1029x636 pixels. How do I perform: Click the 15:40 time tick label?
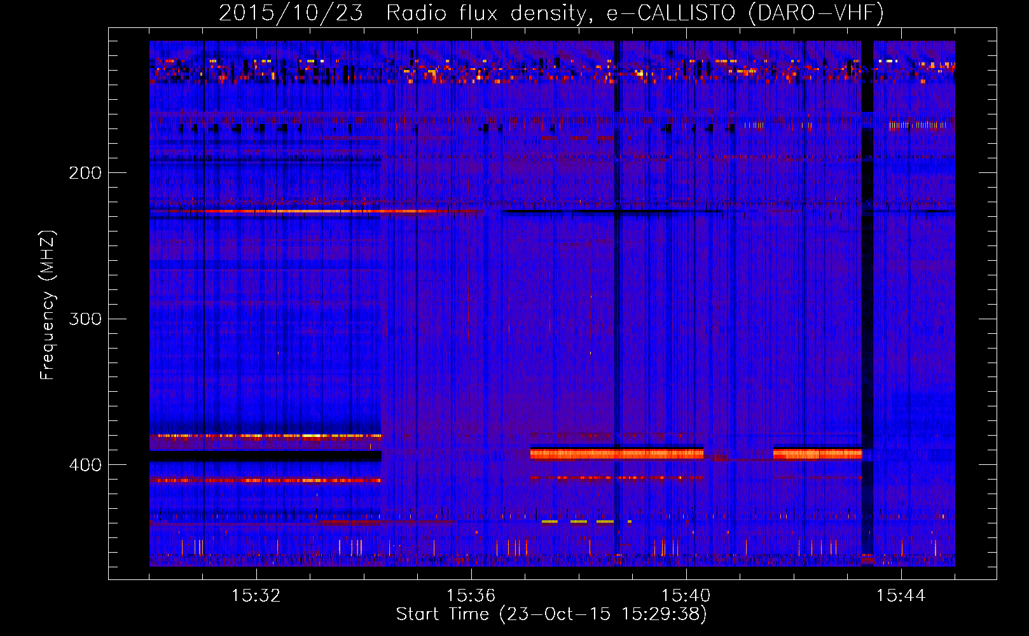tap(686, 596)
